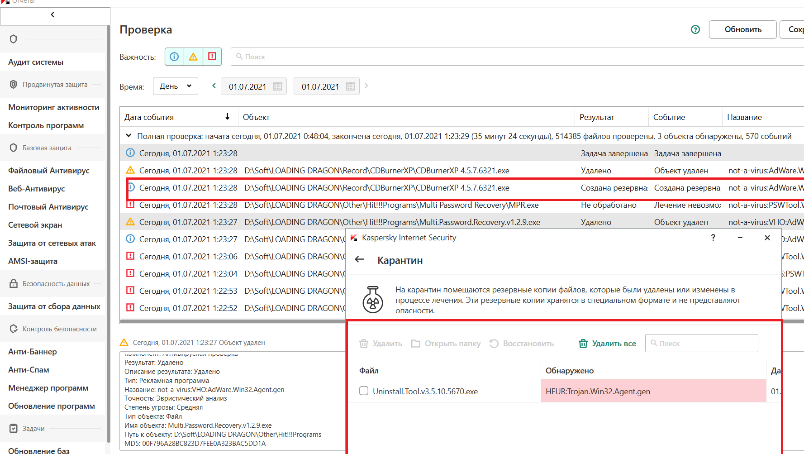Screen dimensions: 804x454
Task: Click the Базовая защита shield icon
Action: (x=14, y=148)
